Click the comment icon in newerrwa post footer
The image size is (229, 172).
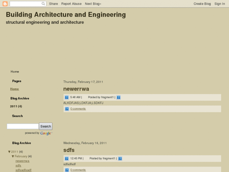click(67, 109)
